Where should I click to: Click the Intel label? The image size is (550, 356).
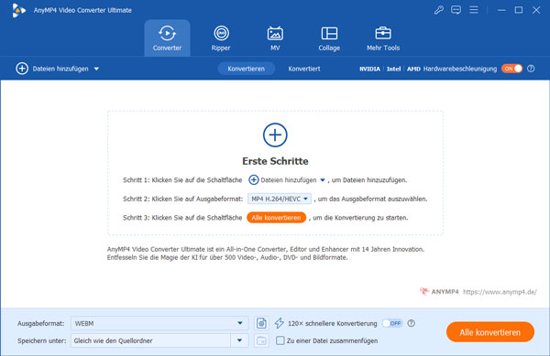(x=393, y=69)
